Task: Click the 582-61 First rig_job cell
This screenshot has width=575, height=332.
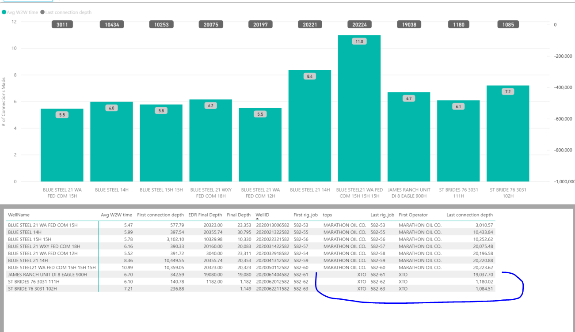Action: click(x=302, y=274)
